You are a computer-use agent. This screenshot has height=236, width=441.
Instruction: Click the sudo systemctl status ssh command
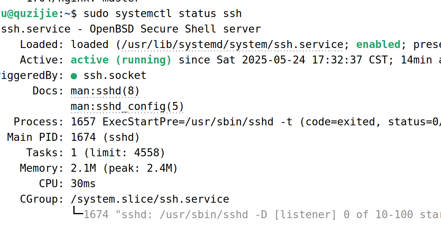(x=163, y=14)
